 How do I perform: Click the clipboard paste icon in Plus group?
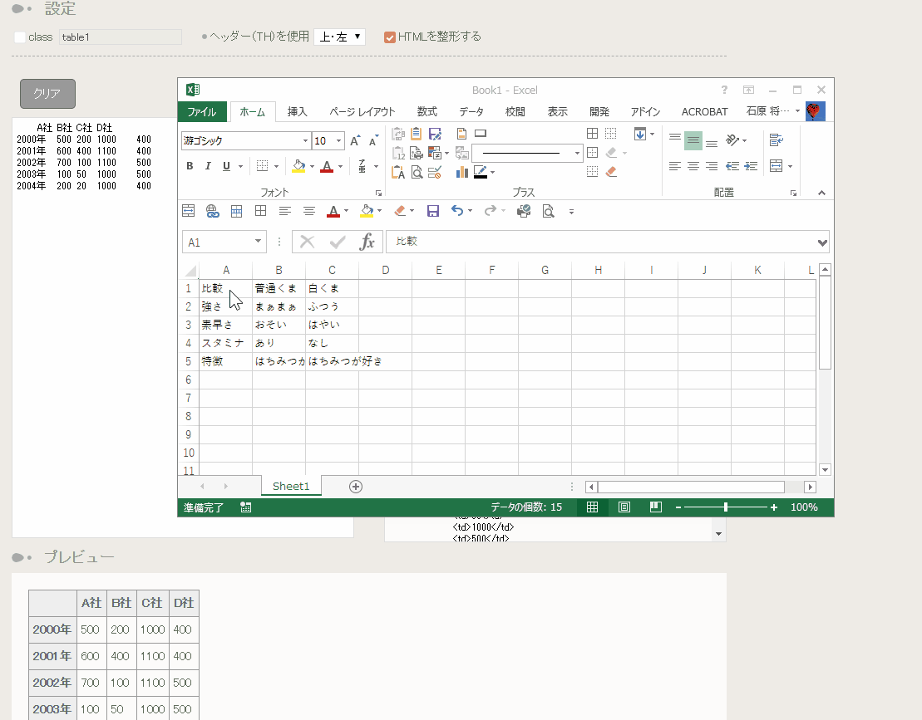pos(417,134)
